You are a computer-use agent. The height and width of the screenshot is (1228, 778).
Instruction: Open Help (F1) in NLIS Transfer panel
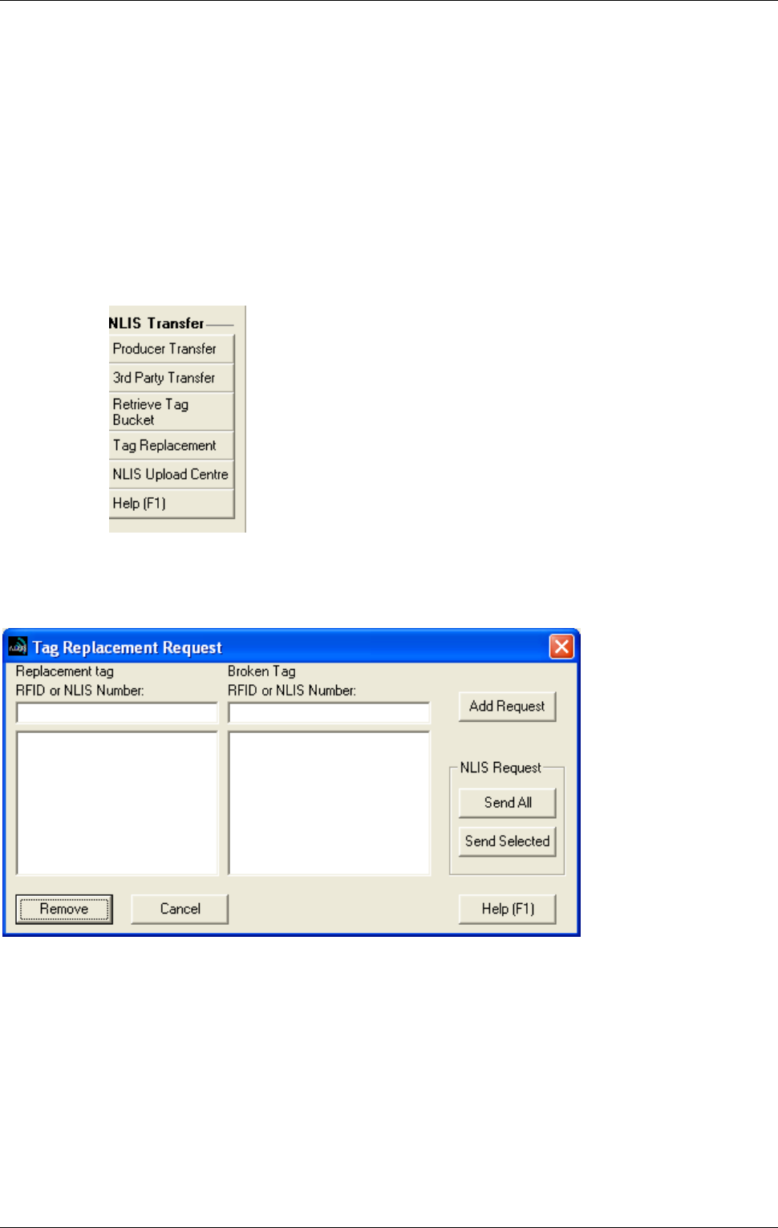coord(172,504)
